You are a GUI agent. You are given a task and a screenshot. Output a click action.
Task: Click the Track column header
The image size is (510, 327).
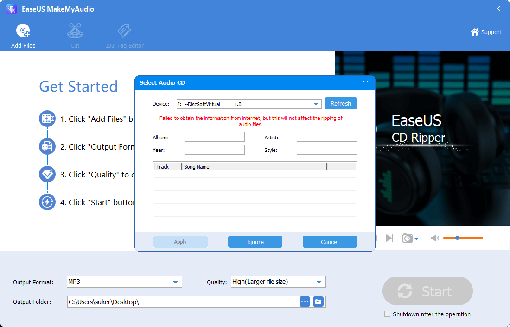coord(167,167)
